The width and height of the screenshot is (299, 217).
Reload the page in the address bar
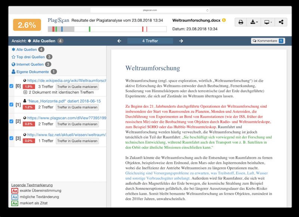pos(207,10)
